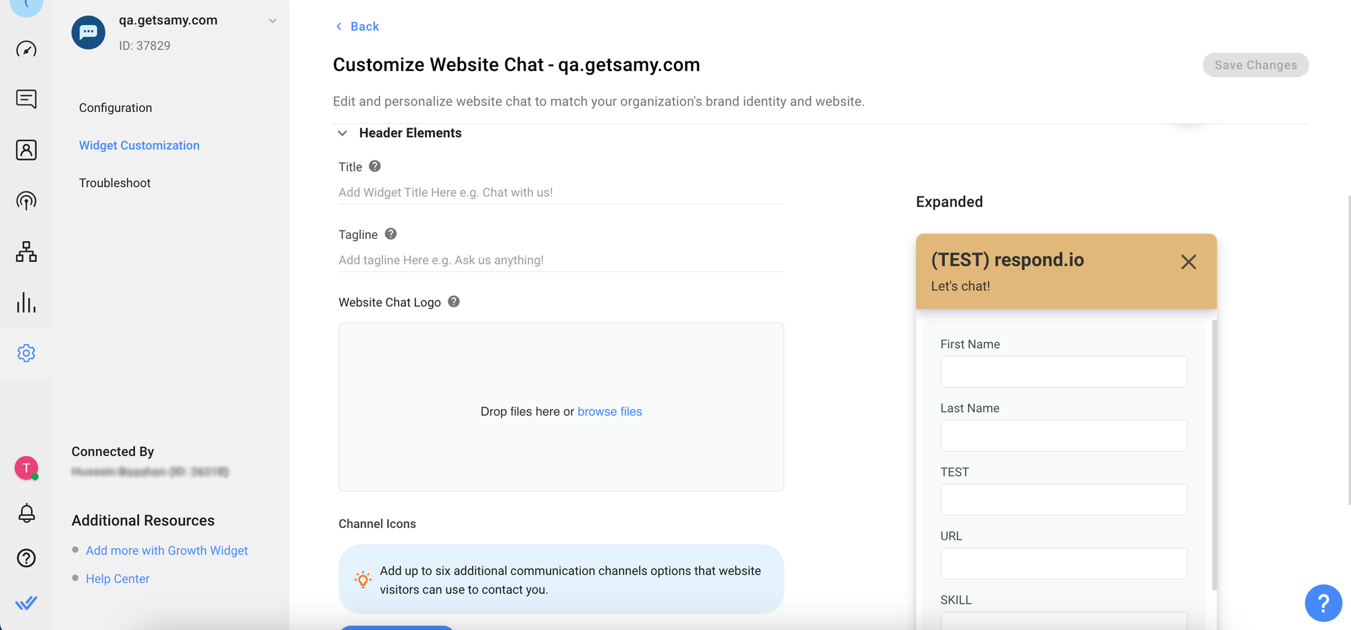Open the Workflows hierarchy icon
The width and height of the screenshot is (1351, 630).
pyautogui.click(x=26, y=252)
